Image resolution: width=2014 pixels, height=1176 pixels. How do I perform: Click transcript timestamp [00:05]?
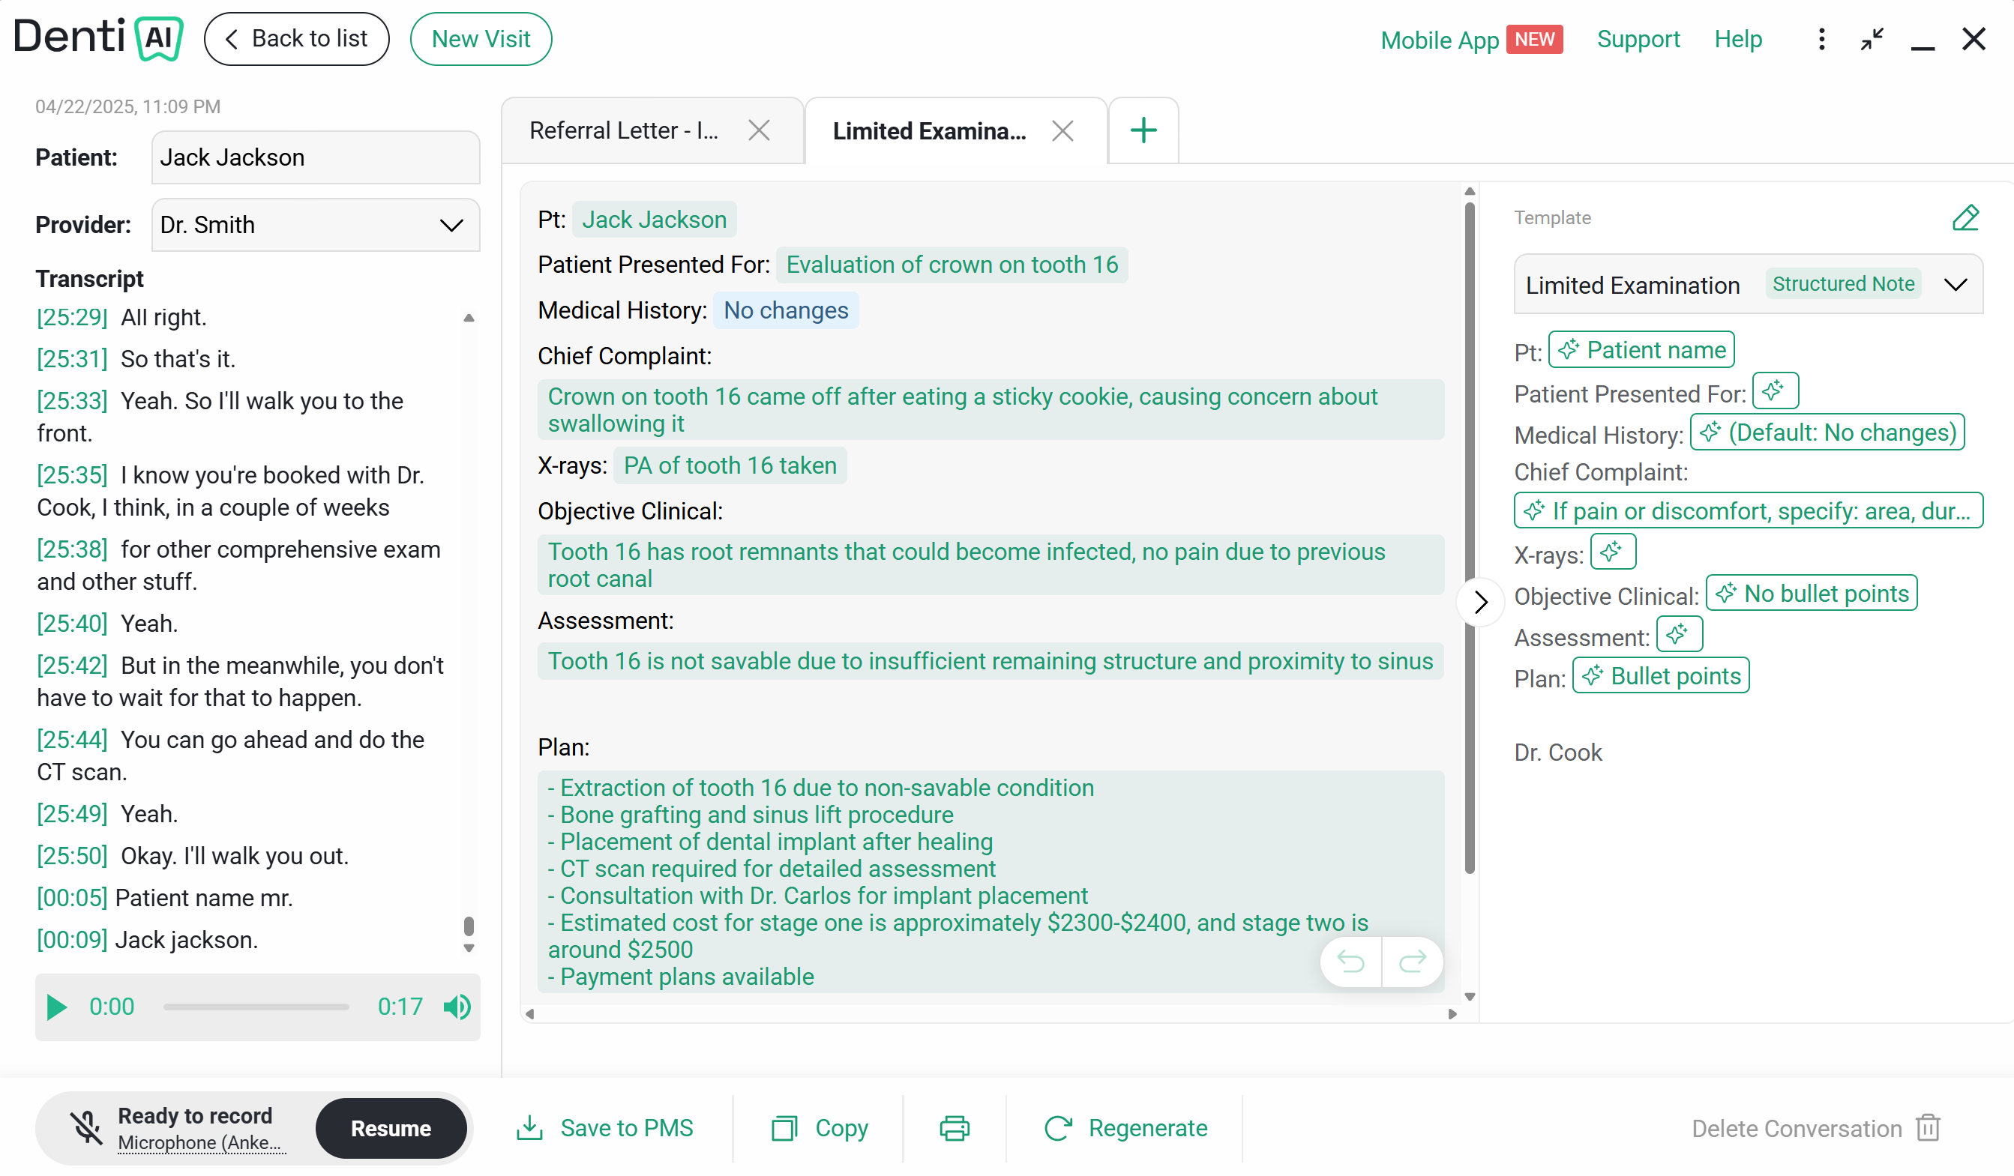click(72, 897)
